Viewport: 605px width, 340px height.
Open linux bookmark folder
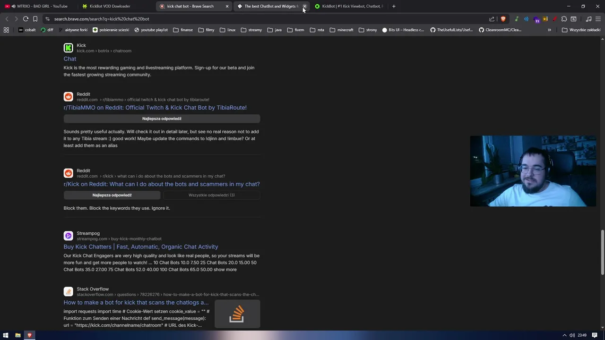click(227, 30)
